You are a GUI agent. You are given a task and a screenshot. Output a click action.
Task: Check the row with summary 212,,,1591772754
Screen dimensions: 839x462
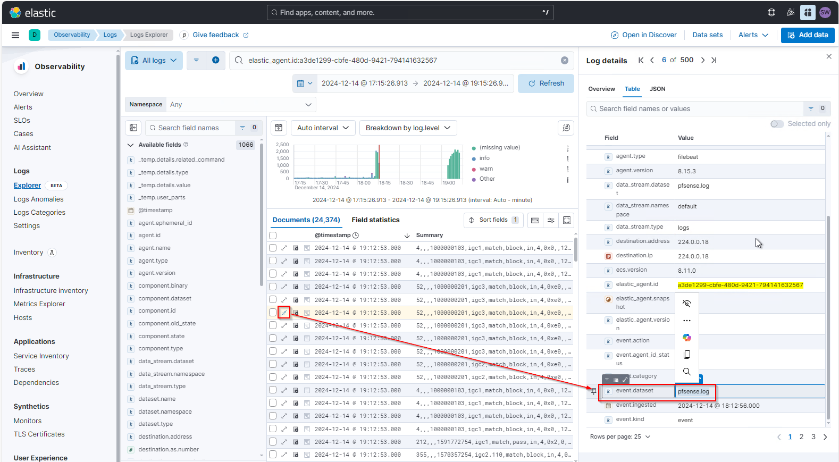click(x=273, y=442)
